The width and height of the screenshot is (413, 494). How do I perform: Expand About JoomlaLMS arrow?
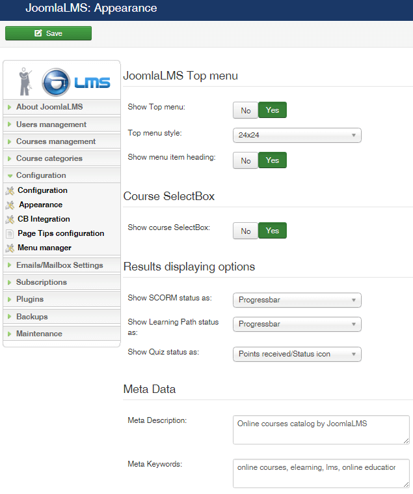[x=9, y=107]
